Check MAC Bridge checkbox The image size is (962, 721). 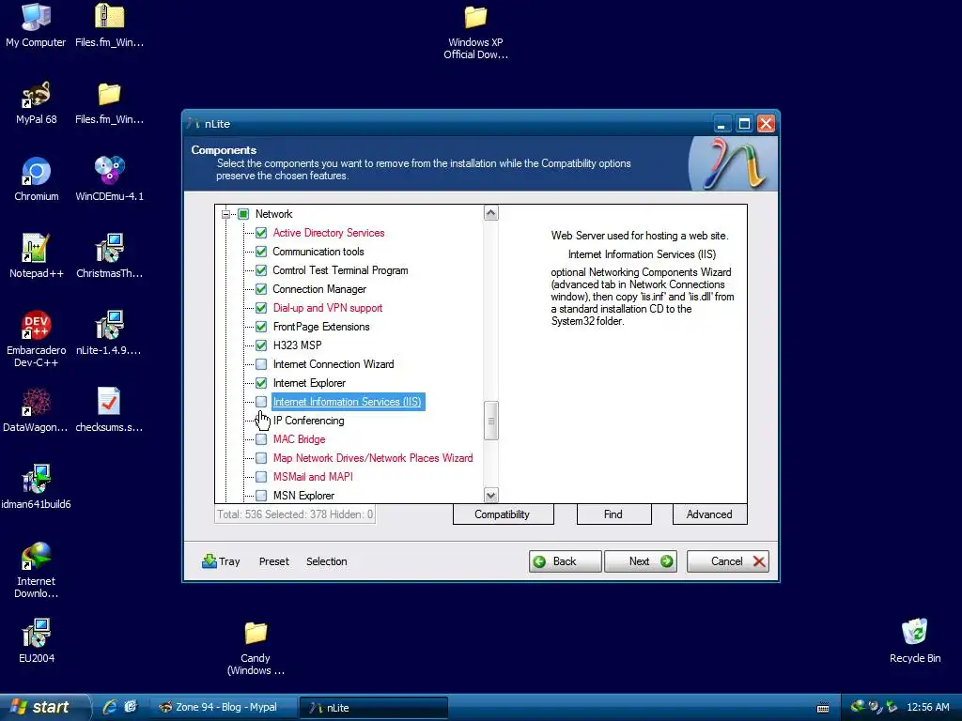[x=261, y=439]
